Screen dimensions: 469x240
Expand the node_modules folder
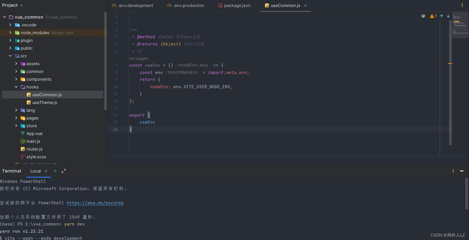[10, 33]
